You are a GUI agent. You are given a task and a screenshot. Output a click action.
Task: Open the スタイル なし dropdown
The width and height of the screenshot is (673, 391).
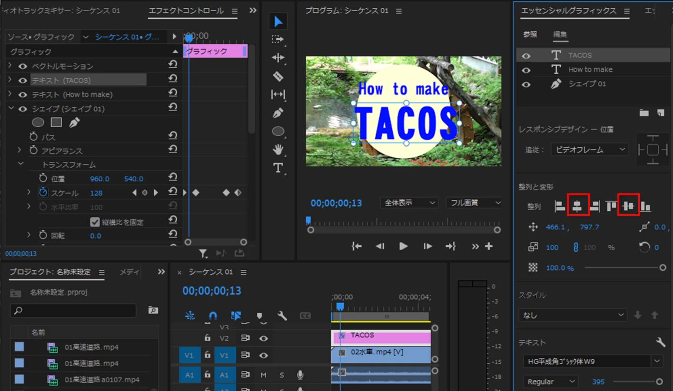[x=573, y=315]
